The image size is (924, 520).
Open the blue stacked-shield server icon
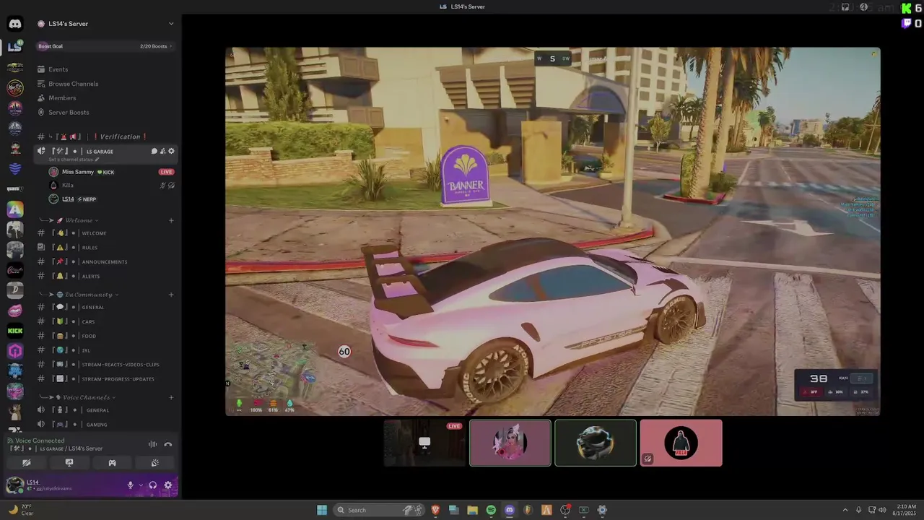14,168
